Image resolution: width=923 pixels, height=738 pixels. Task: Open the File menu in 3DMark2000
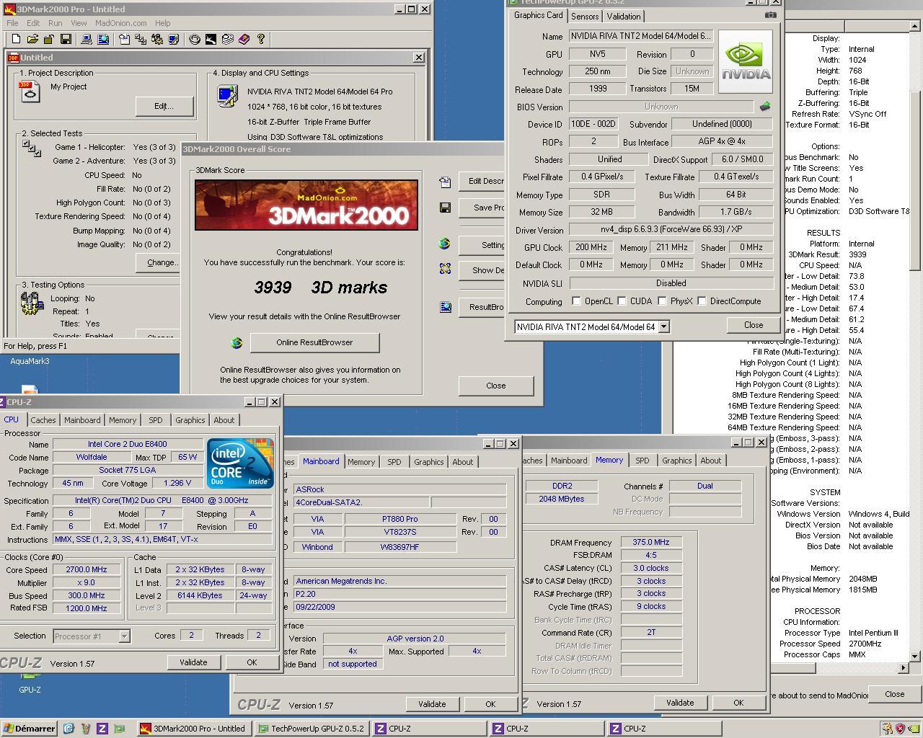click(x=12, y=23)
